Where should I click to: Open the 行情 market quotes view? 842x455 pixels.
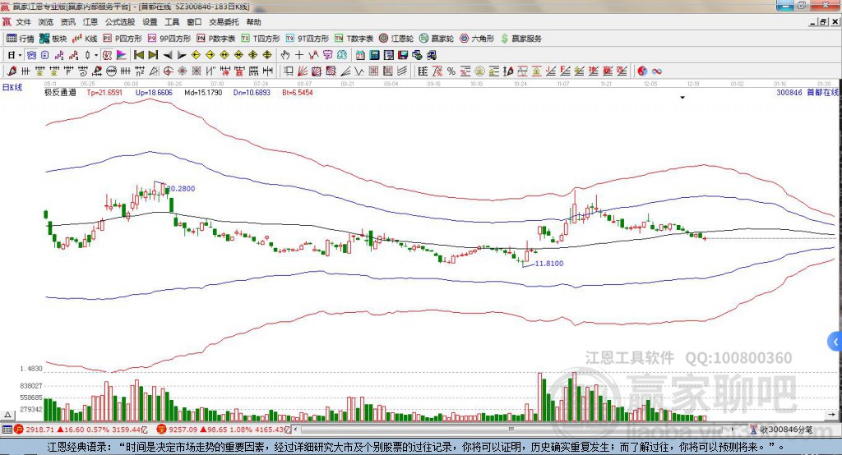pyautogui.click(x=21, y=39)
